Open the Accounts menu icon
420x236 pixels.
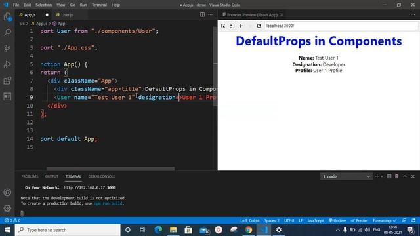pos(7,192)
